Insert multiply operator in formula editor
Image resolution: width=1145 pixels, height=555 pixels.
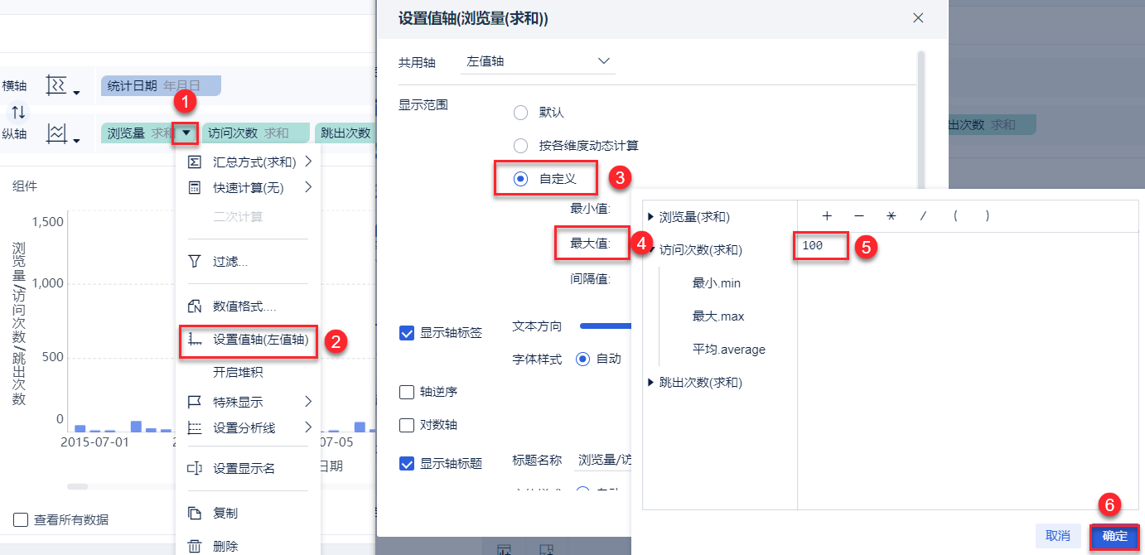pyautogui.click(x=891, y=215)
